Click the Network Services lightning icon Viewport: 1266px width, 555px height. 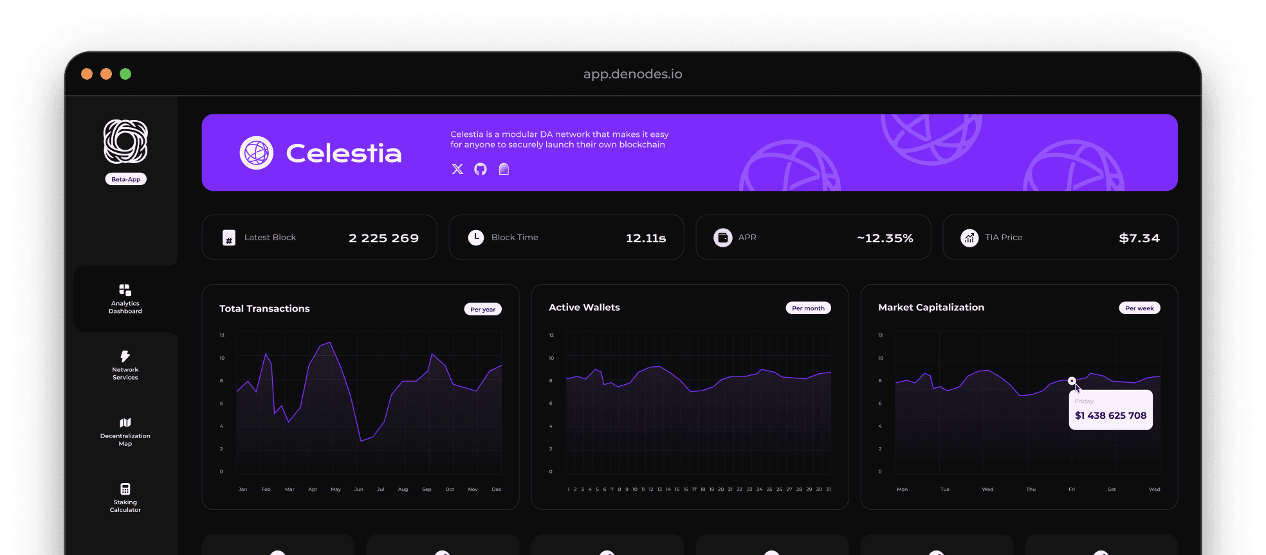pos(125,356)
